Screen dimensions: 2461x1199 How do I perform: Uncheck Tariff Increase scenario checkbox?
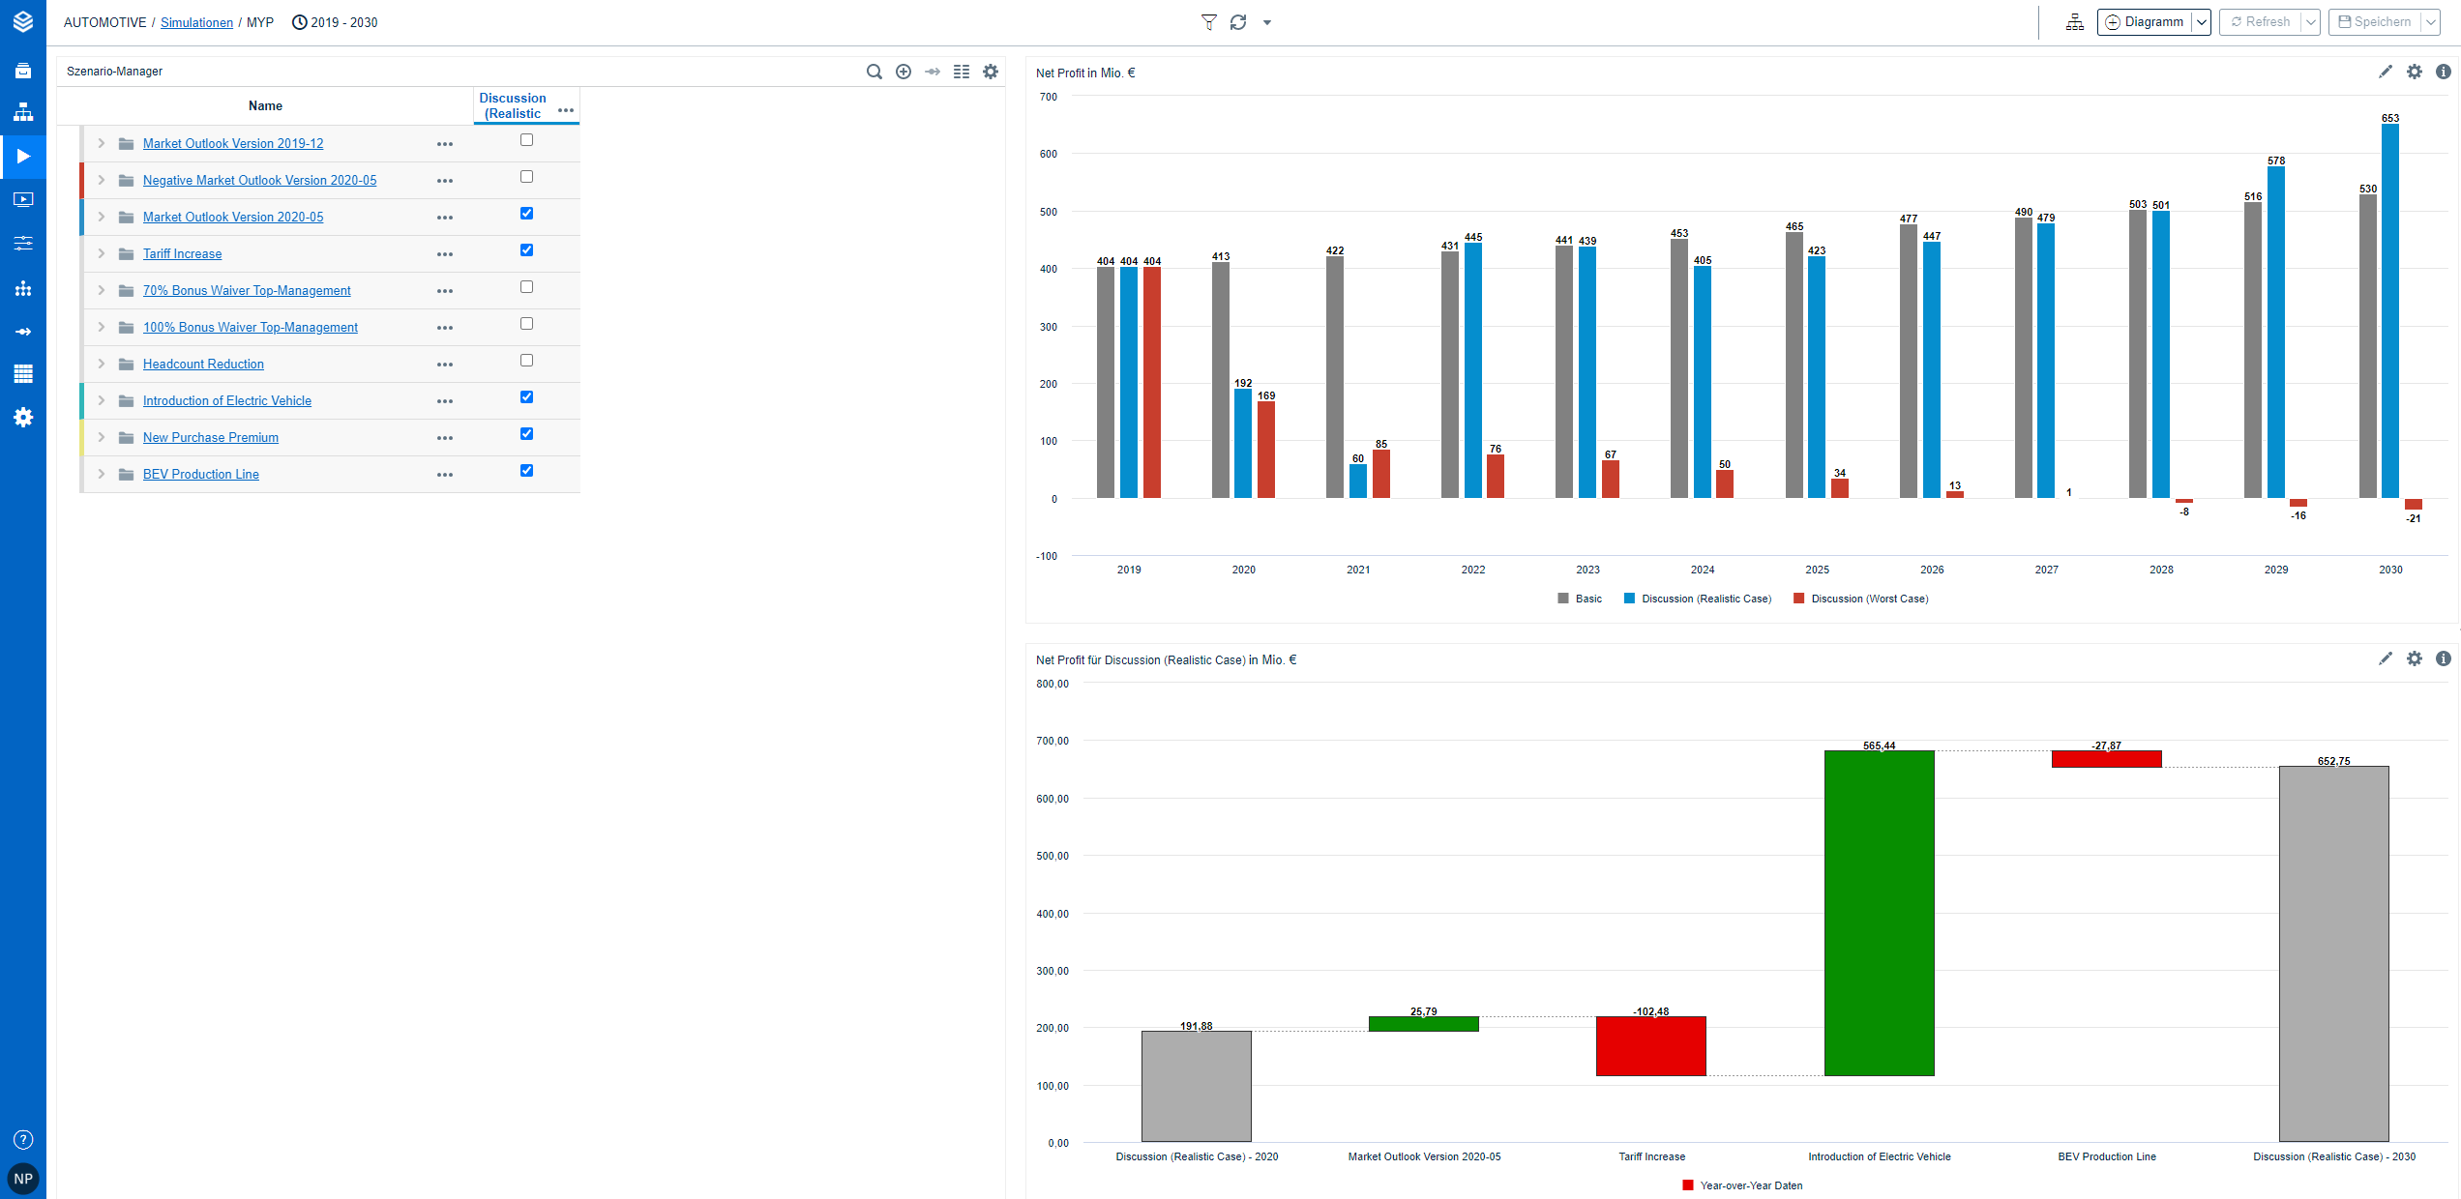[526, 250]
